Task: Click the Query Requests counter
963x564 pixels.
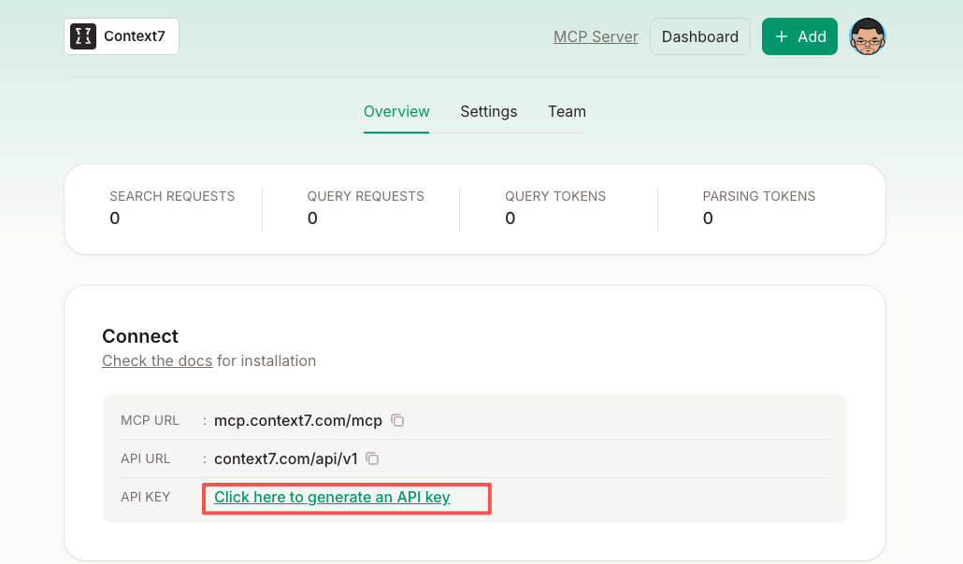Action: click(366, 206)
